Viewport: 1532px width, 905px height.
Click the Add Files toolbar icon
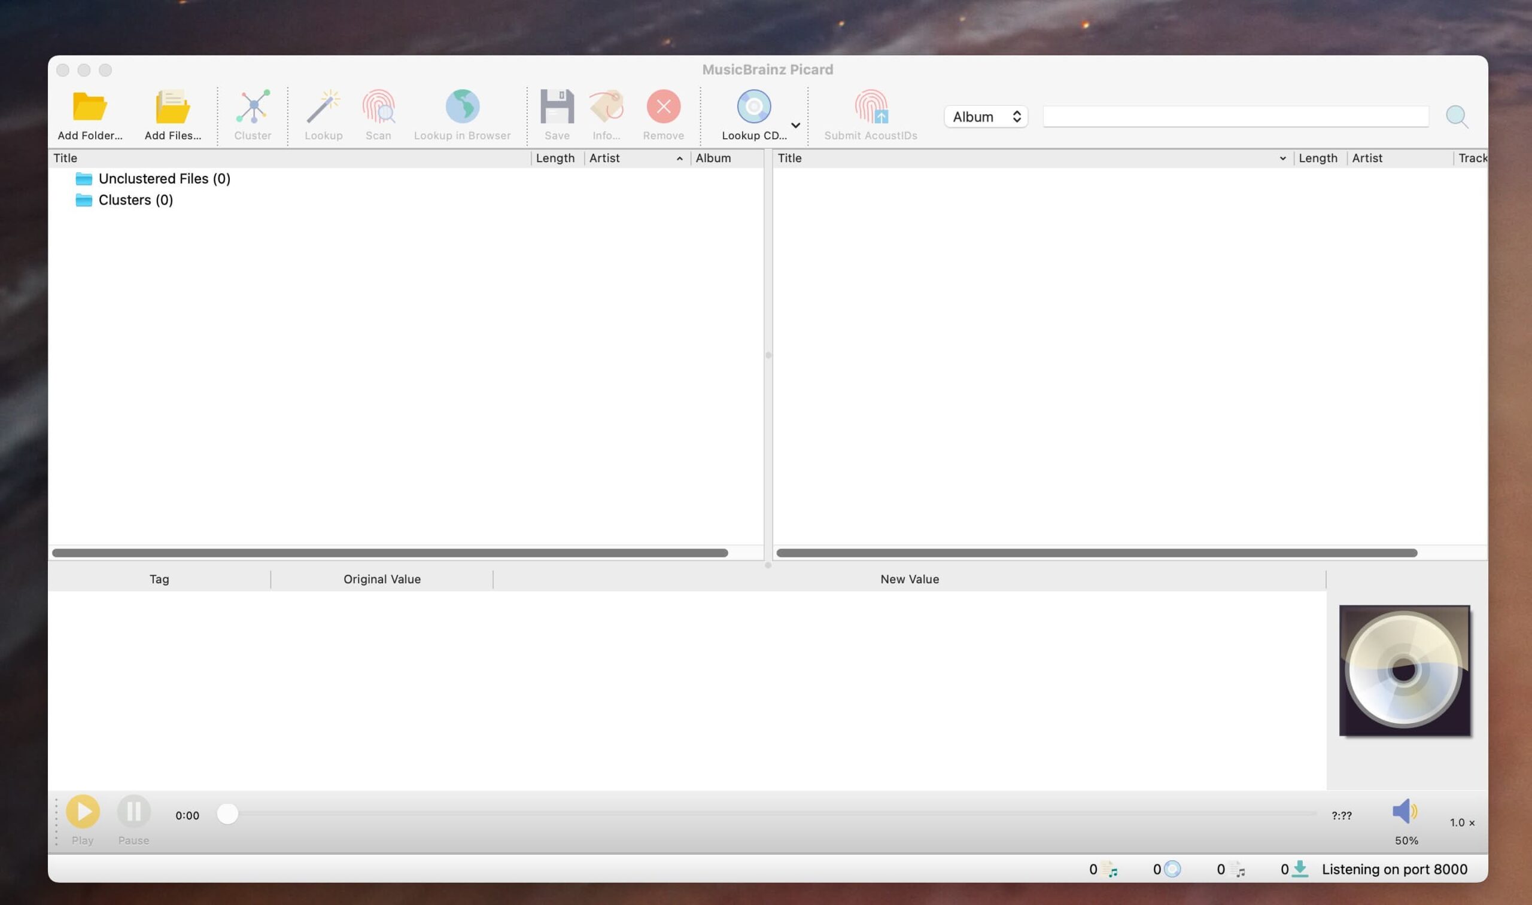[173, 106]
